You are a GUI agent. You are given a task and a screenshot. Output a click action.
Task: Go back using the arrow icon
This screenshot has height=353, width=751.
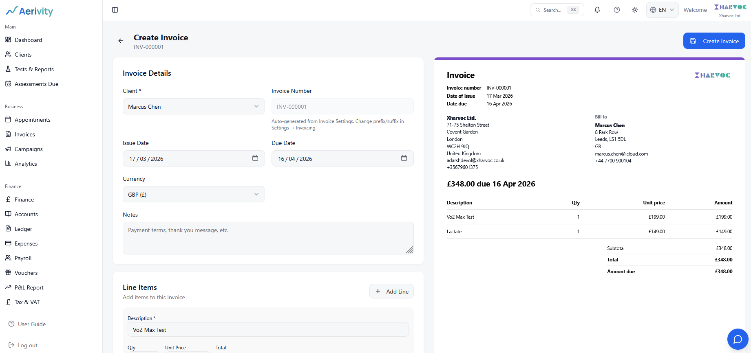(x=121, y=41)
